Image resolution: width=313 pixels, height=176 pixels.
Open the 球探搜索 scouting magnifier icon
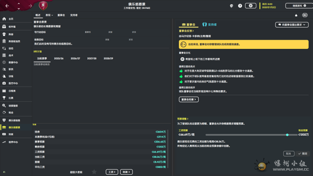[x=4, y=106]
